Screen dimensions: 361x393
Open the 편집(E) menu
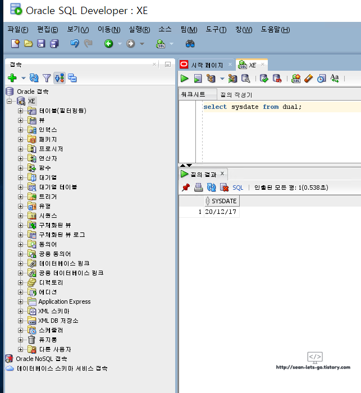click(47, 30)
